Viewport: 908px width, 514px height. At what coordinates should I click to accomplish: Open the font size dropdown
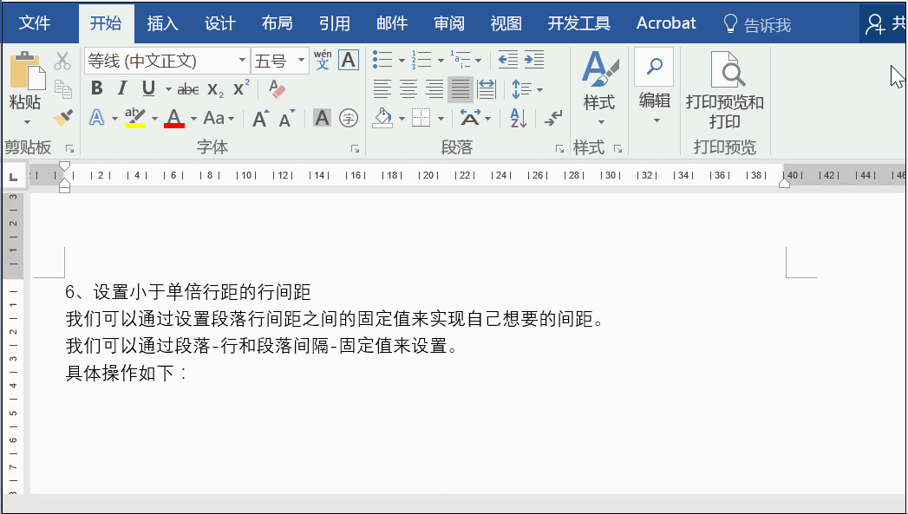[301, 60]
